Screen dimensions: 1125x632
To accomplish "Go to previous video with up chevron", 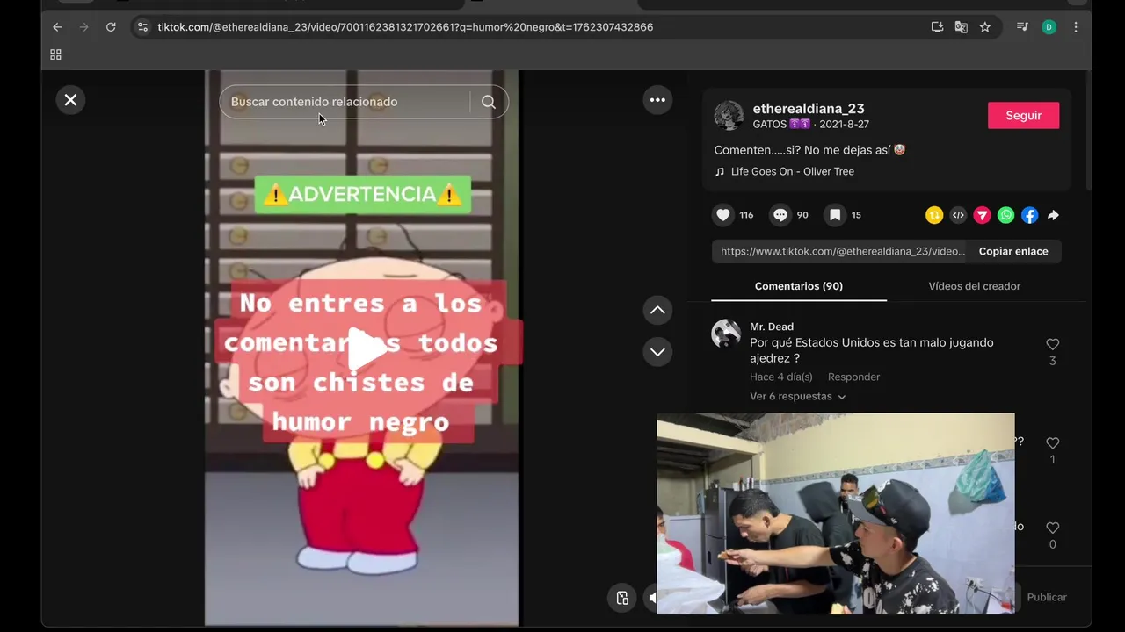I will (x=657, y=310).
